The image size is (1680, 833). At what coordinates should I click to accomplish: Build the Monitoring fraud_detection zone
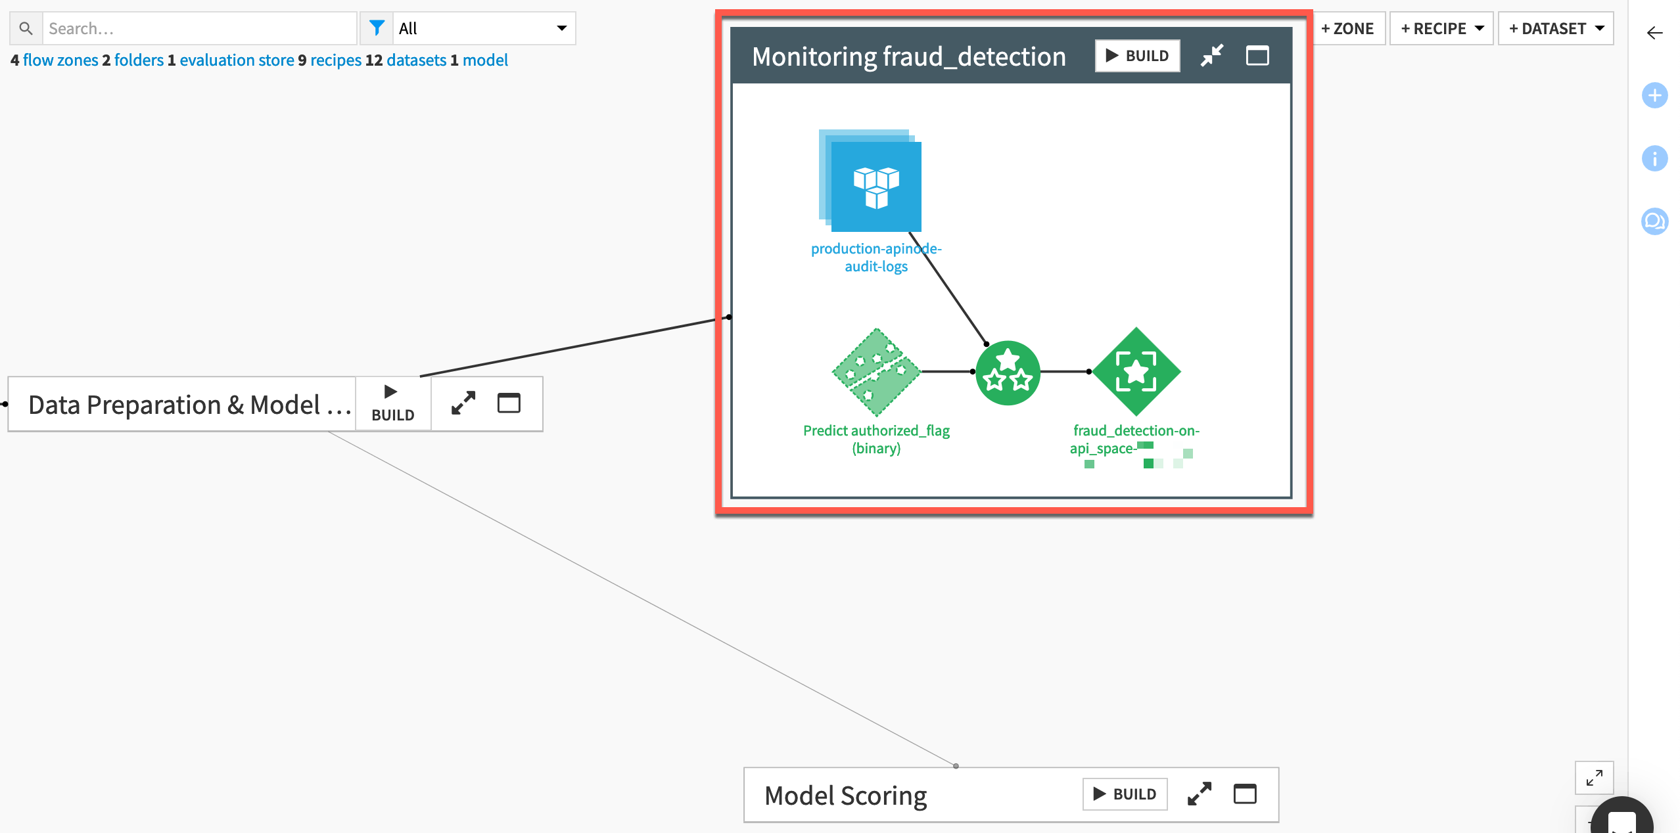[1136, 55]
